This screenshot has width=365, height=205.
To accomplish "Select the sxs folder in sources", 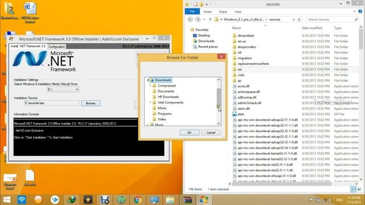I will [x=240, y=69].
